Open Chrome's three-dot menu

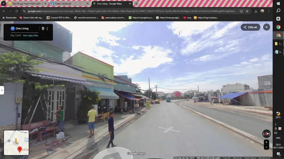269,11
